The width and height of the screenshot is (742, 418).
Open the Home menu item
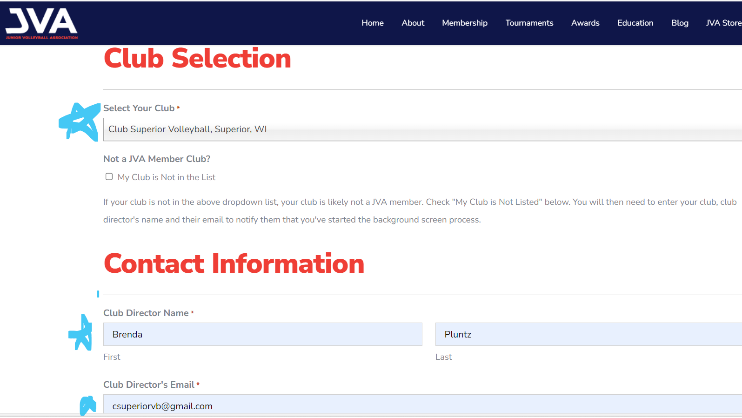373,23
